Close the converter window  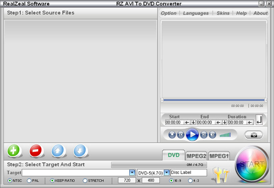tap(269, 4)
